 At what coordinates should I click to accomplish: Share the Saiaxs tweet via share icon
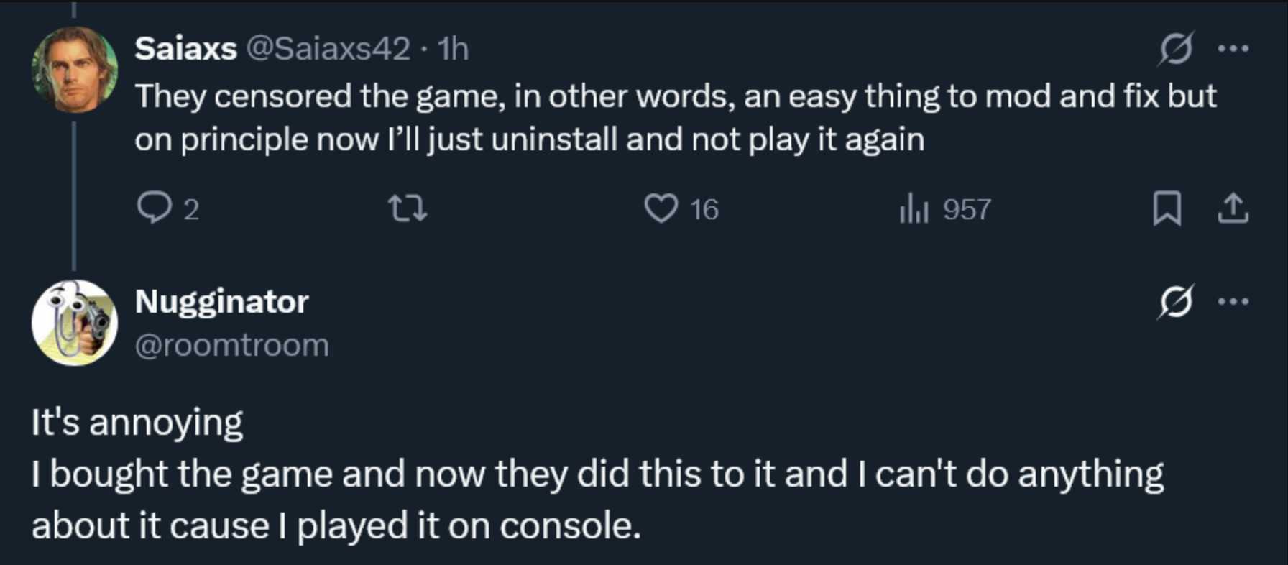click(1233, 209)
